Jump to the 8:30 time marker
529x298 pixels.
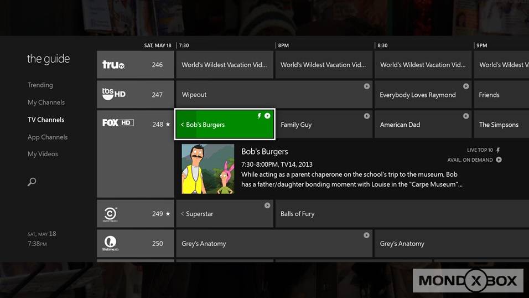point(382,45)
